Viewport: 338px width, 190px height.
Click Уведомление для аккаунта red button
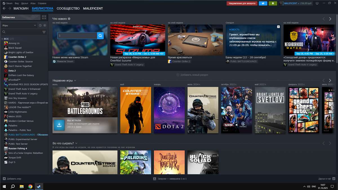[242, 3]
